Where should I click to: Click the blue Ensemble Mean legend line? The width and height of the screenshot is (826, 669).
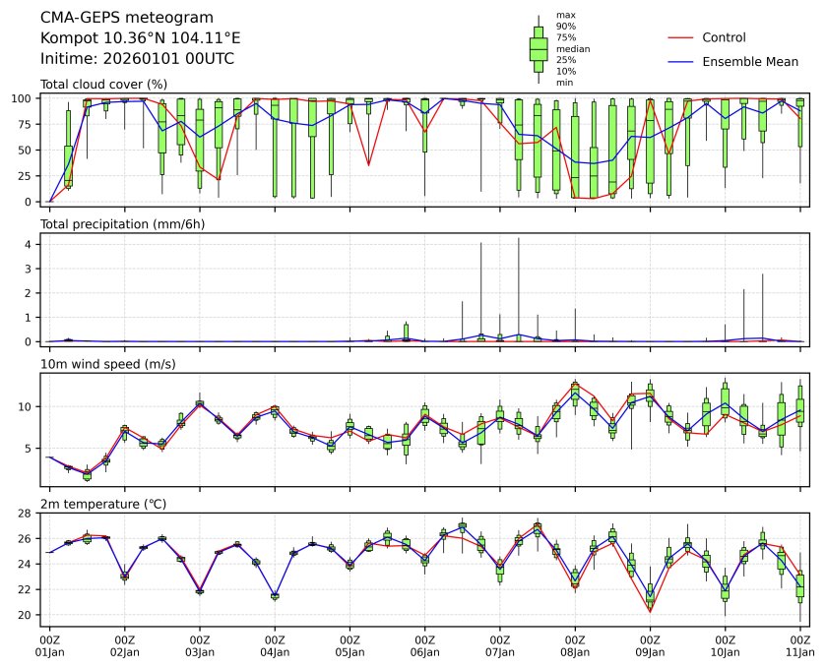pyautogui.click(x=681, y=61)
